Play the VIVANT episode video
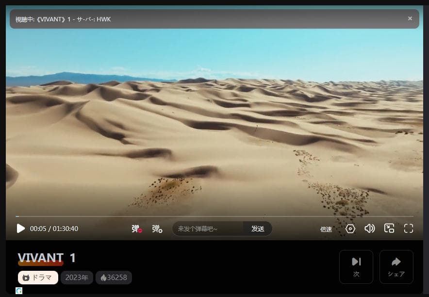Image resolution: width=429 pixels, height=297 pixels. 20,229
